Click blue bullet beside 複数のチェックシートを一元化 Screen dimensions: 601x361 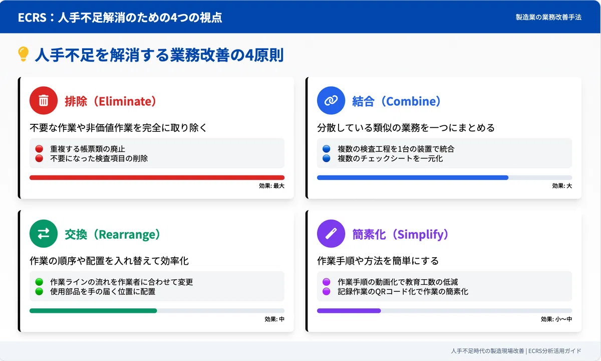327,158
